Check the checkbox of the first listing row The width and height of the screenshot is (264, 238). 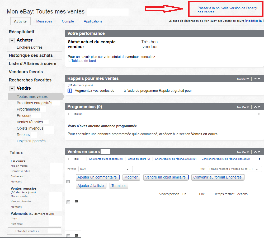tap(68, 202)
